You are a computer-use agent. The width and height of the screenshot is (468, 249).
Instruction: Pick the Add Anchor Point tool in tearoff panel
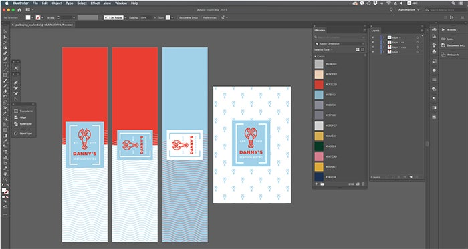(x=16, y=88)
